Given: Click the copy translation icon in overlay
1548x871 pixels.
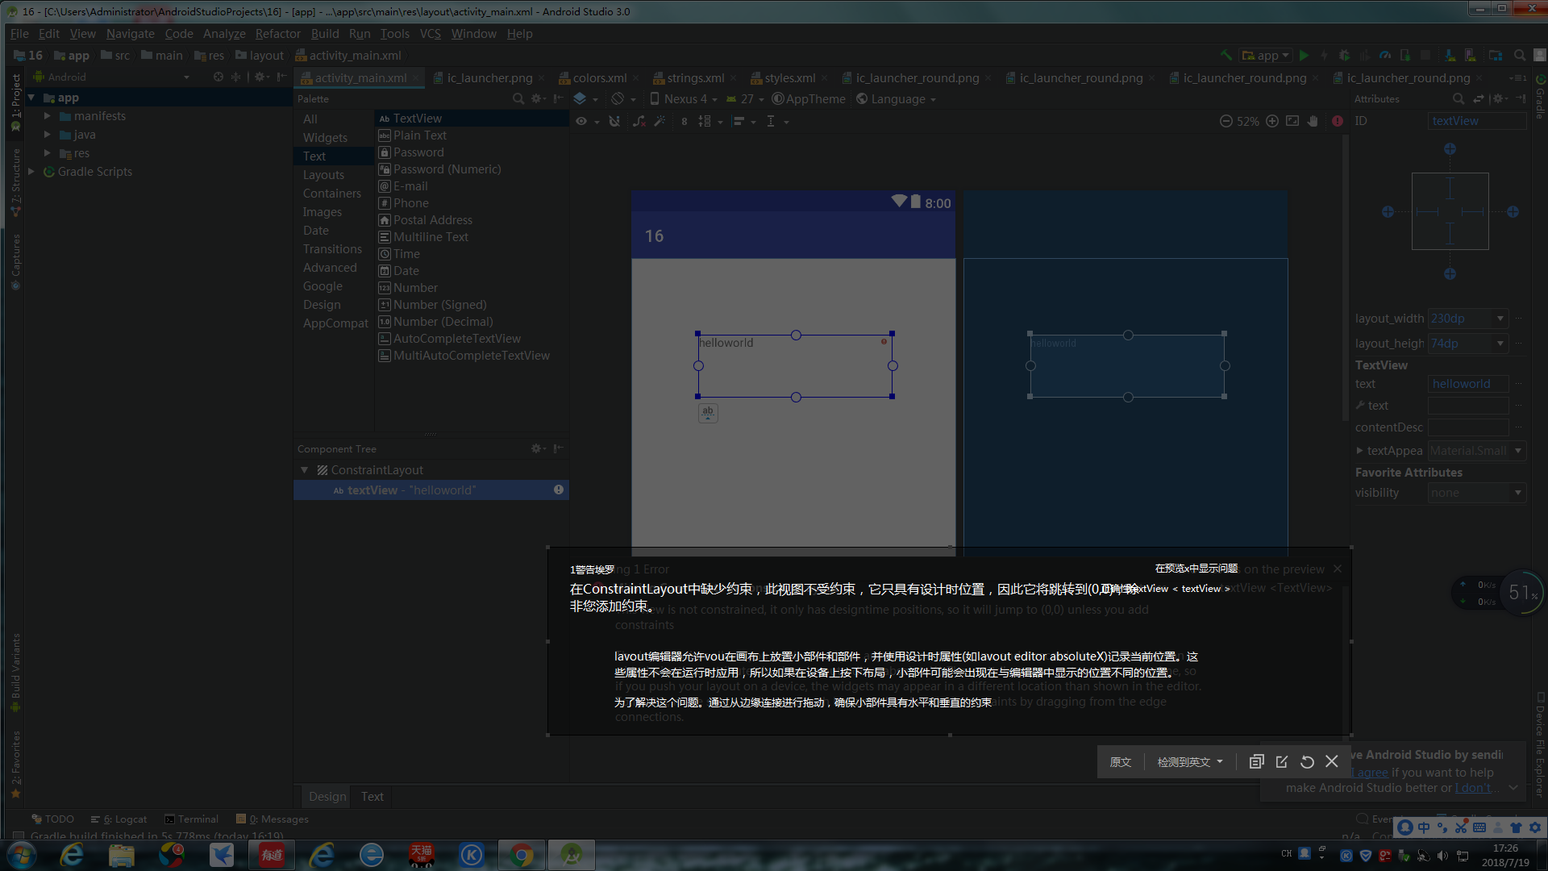Looking at the screenshot, I should coord(1256,761).
